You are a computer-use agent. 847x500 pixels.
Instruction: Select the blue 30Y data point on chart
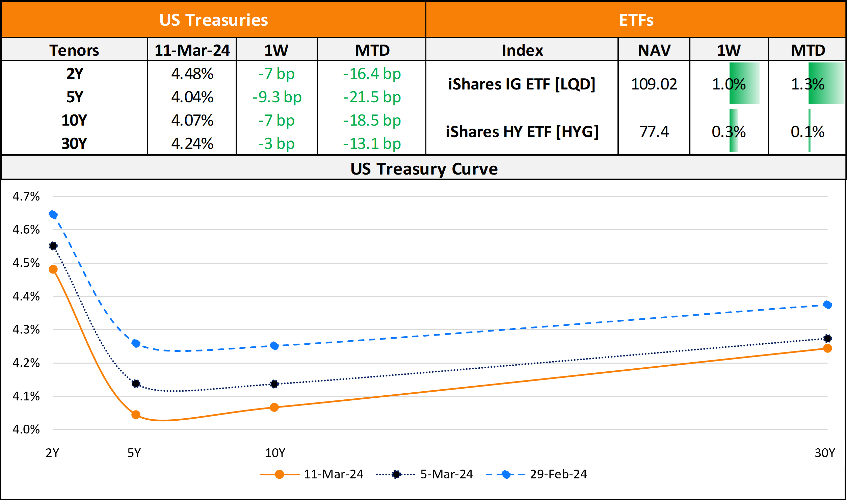point(827,305)
